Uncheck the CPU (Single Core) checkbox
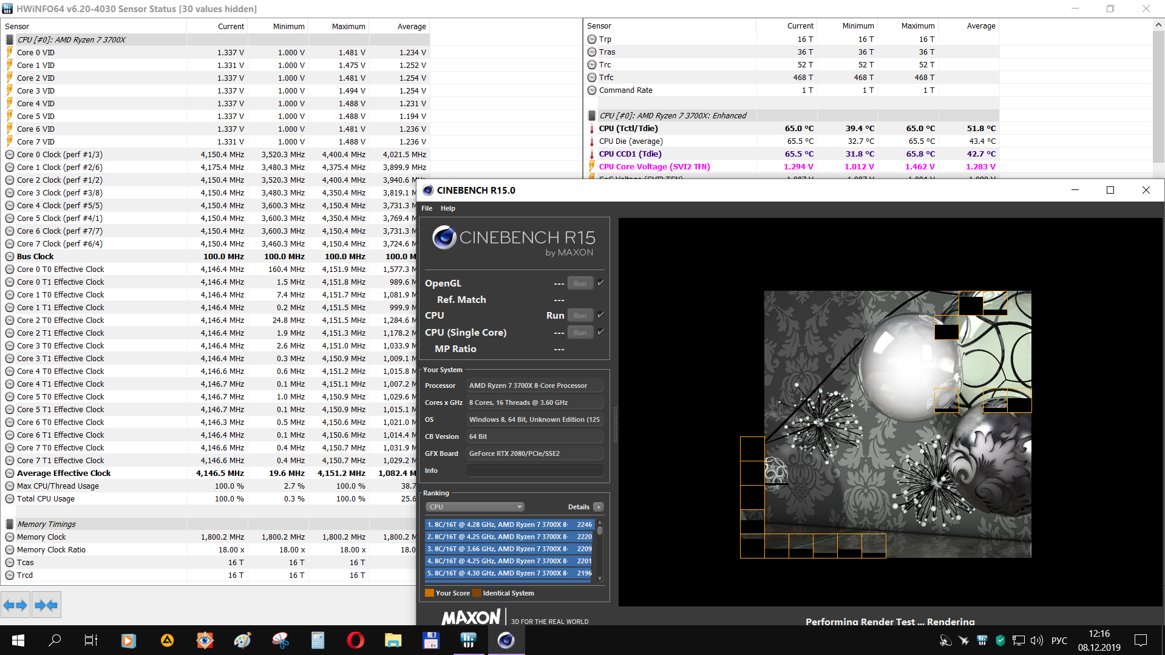The height and width of the screenshot is (655, 1165). pyautogui.click(x=600, y=332)
